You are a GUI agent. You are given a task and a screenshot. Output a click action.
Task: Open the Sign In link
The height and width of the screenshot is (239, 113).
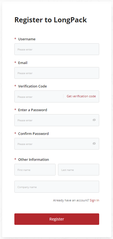click(x=95, y=200)
